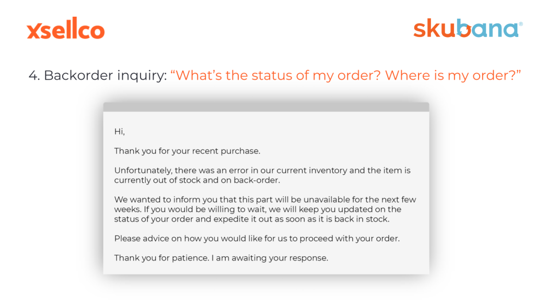
Task: Select the "4. Backorder inquiry:" heading text
Action: tap(98, 76)
